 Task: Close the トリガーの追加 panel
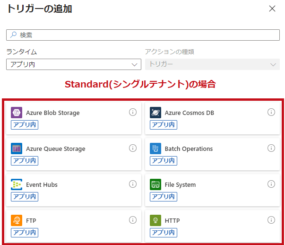[272, 9]
